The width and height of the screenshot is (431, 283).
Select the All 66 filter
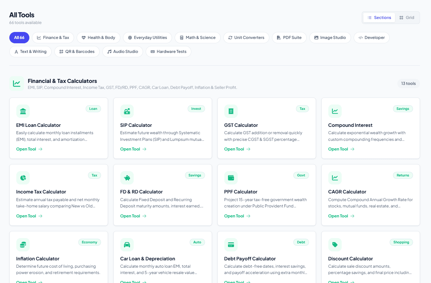point(19,38)
